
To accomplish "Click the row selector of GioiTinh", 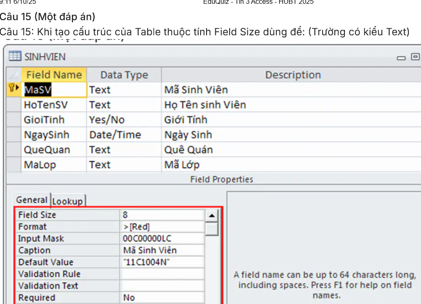I will click(x=14, y=120).
